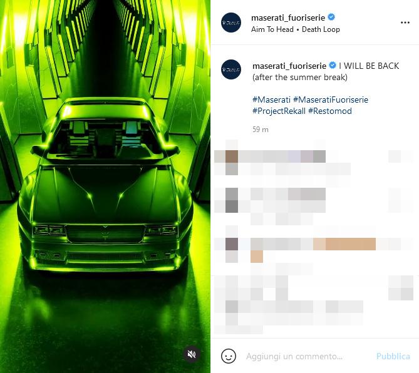Screen dimensions: 419x373
Task: Click the verified badge in the header
Action: coord(331,18)
